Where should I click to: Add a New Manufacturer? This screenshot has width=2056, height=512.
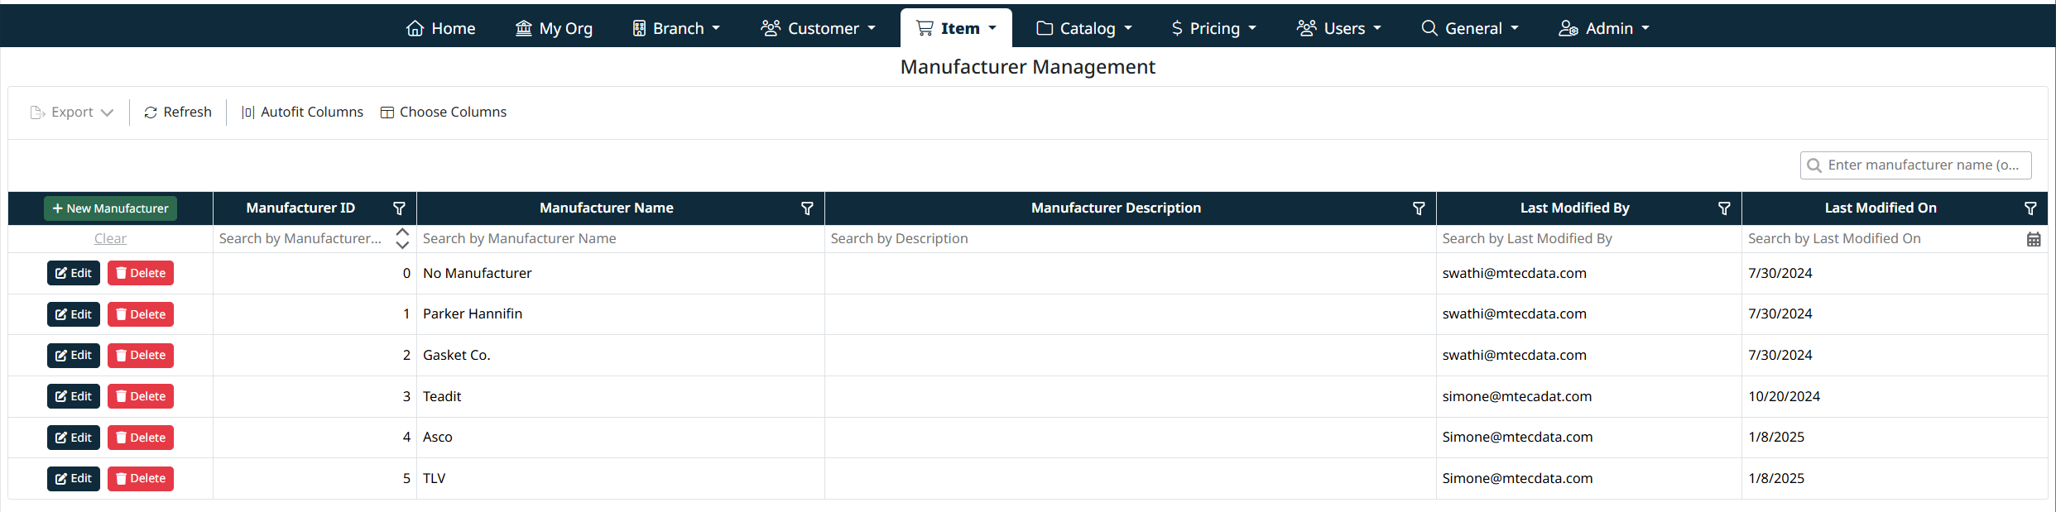[110, 208]
